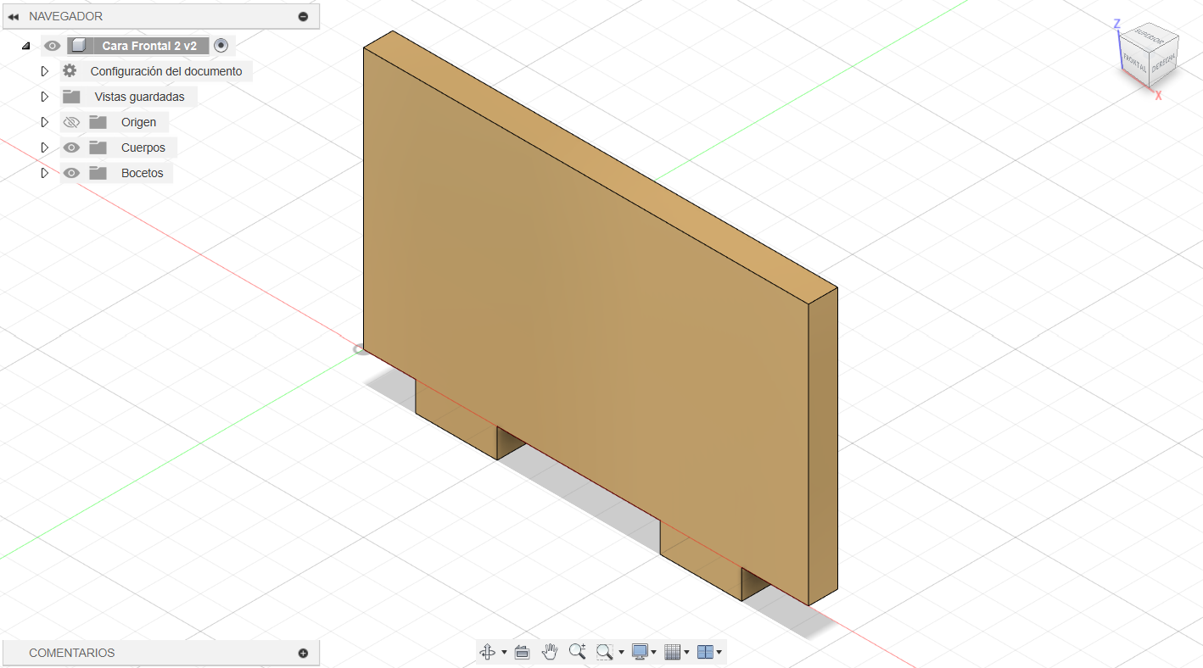Select the Origen label in the browser tree
The image size is (1203, 668).
[138, 122]
